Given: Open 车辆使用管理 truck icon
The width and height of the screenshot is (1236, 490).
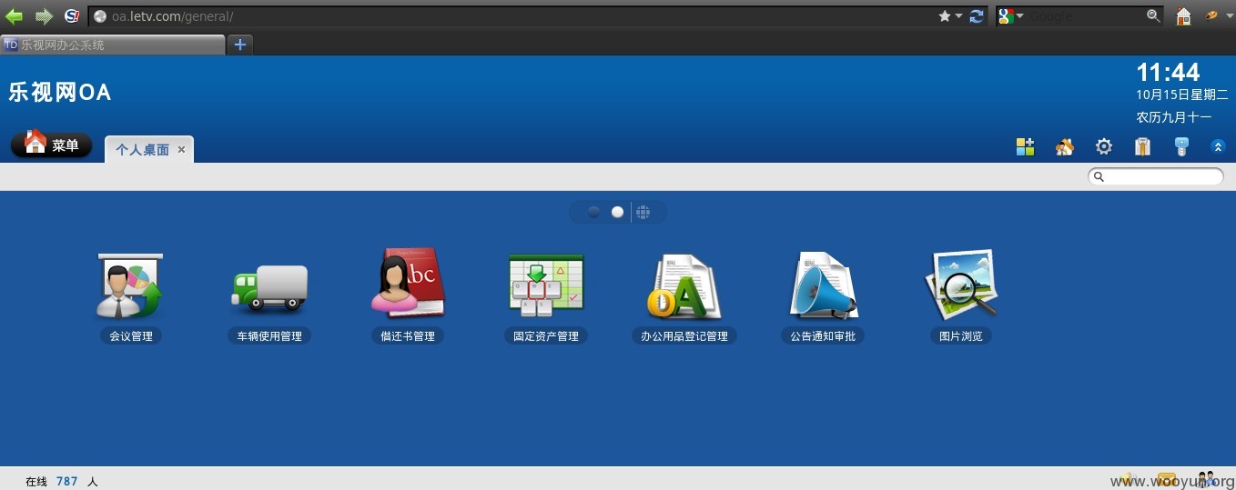Looking at the screenshot, I should [269, 287].
